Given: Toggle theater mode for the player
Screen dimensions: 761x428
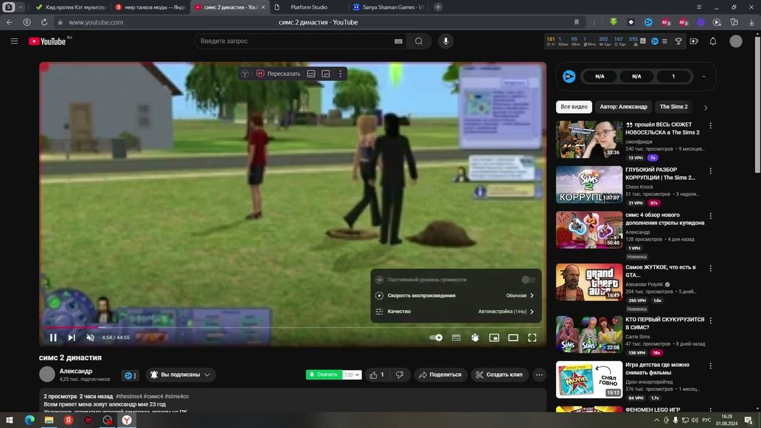Looking at the screenshot, I should [513, 338].
